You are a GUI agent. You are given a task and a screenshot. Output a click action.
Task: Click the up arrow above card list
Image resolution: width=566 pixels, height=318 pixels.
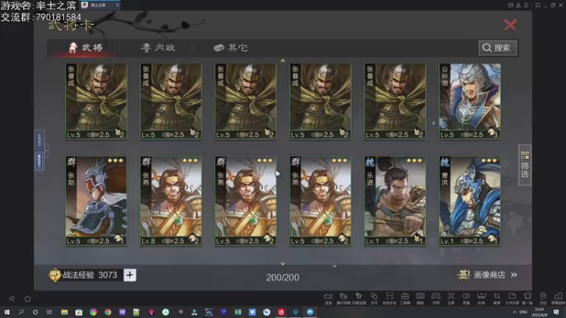[282, 61]
